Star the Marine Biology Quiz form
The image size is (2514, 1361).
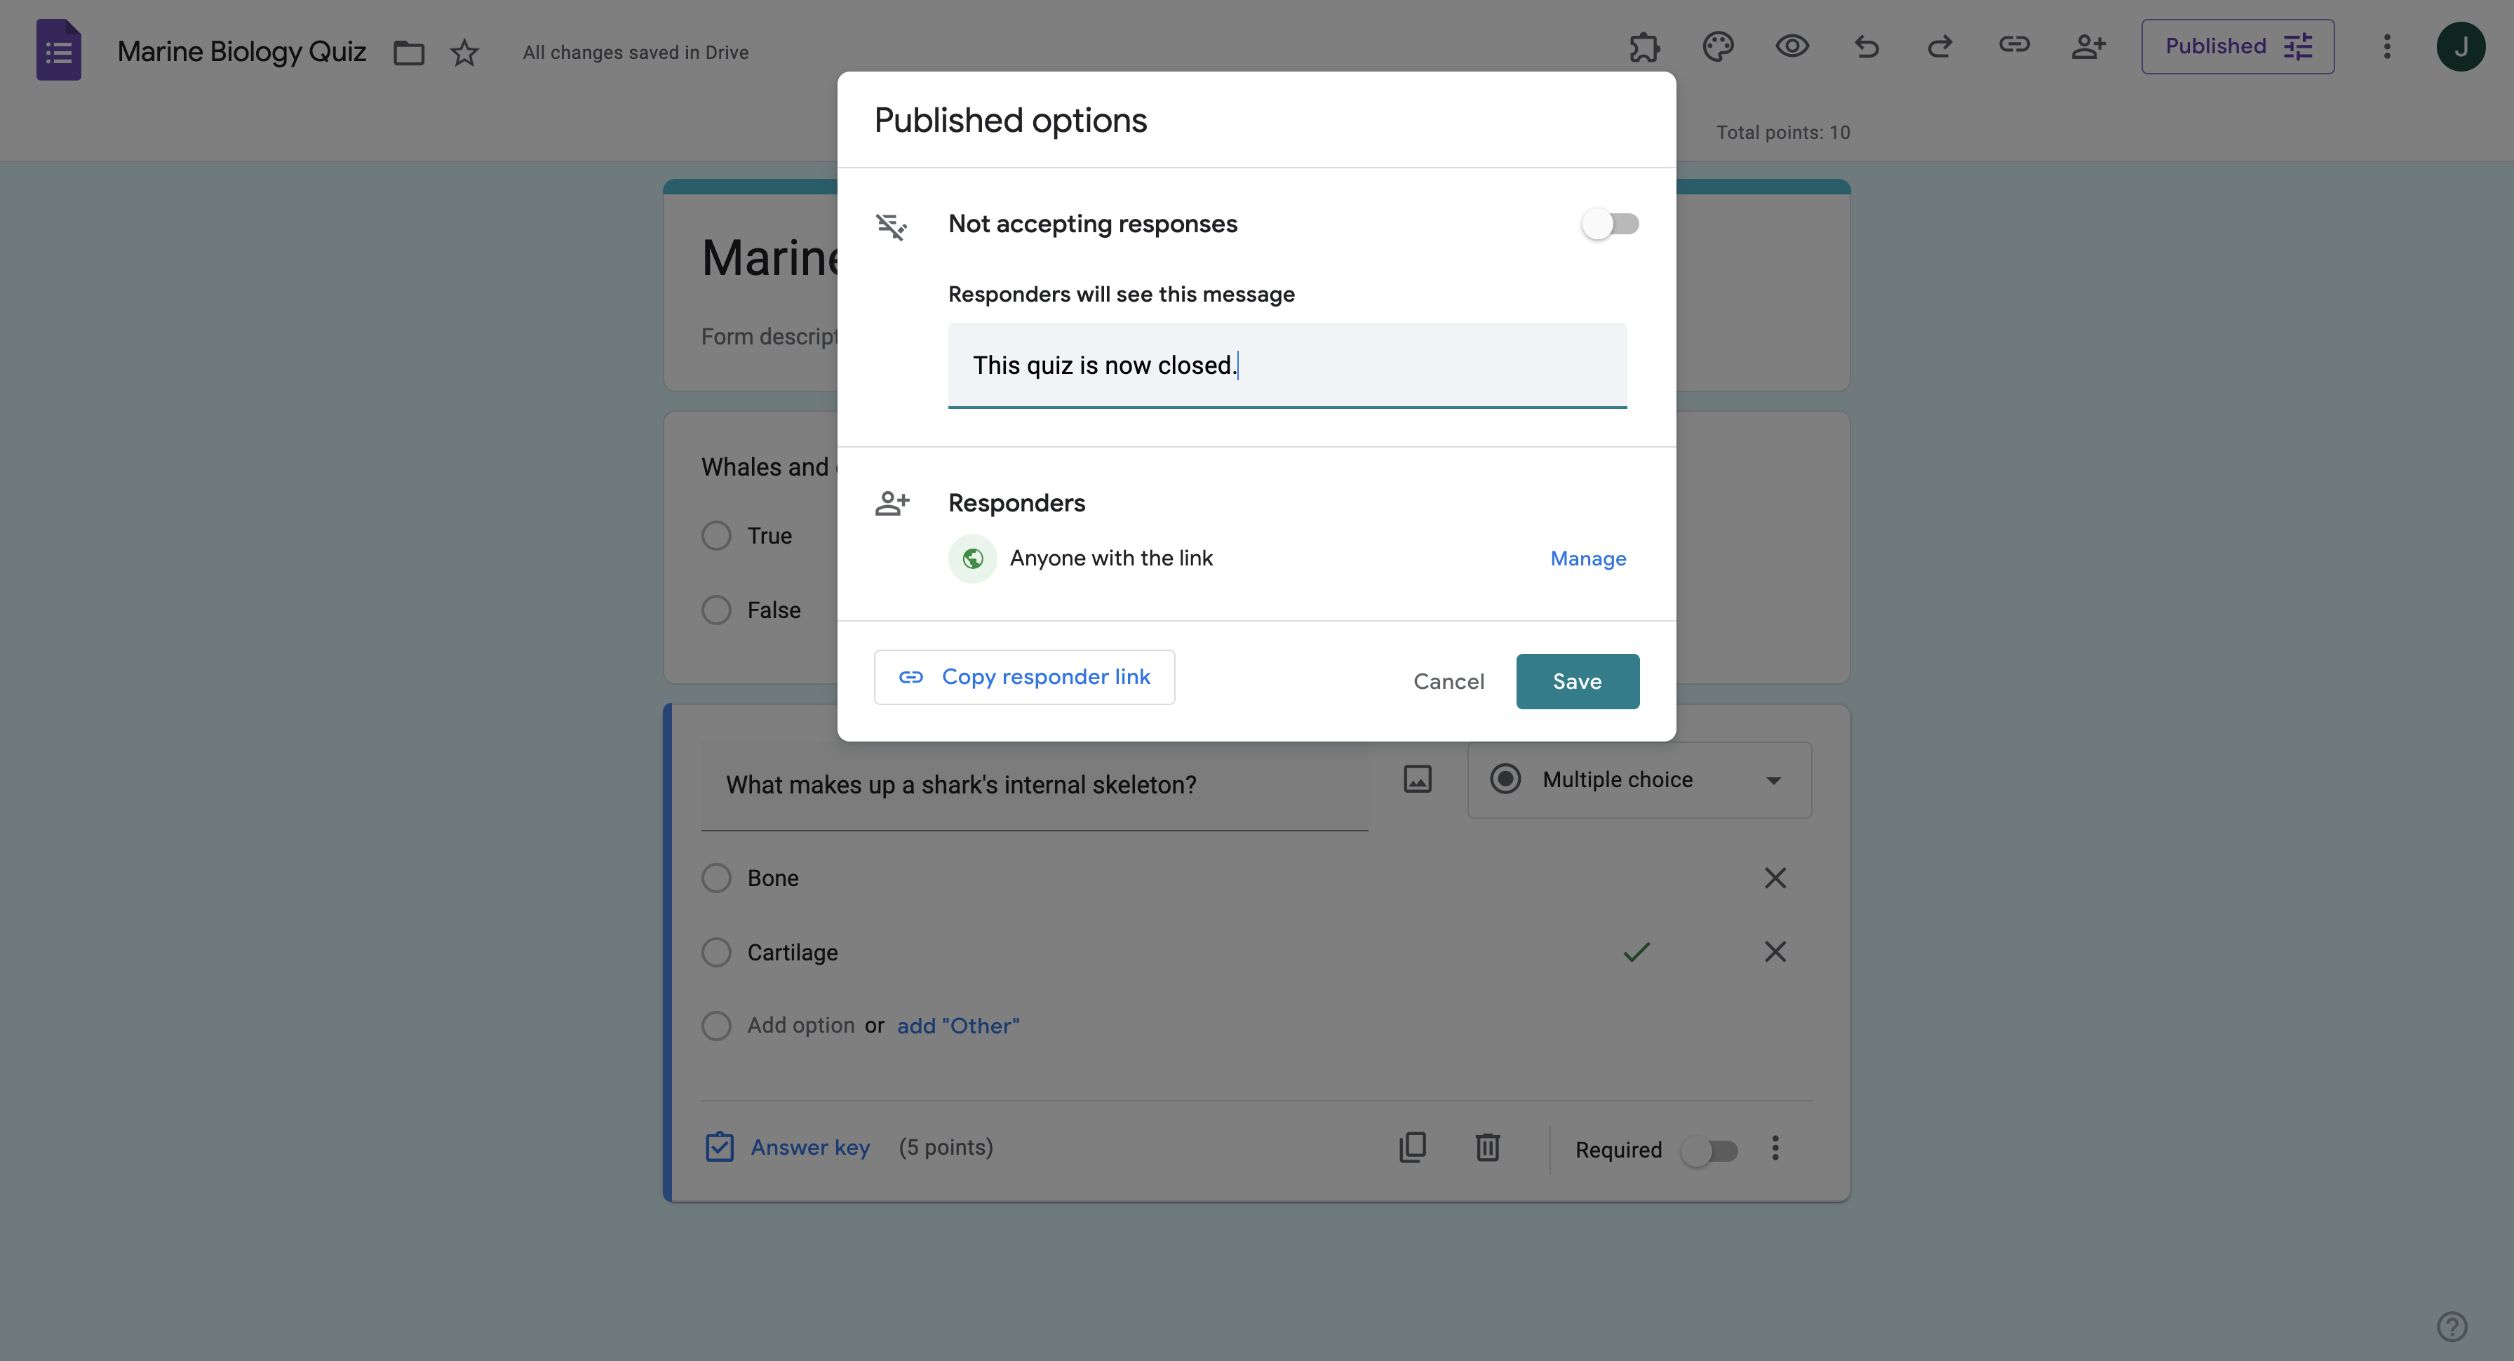pos(464,53)
